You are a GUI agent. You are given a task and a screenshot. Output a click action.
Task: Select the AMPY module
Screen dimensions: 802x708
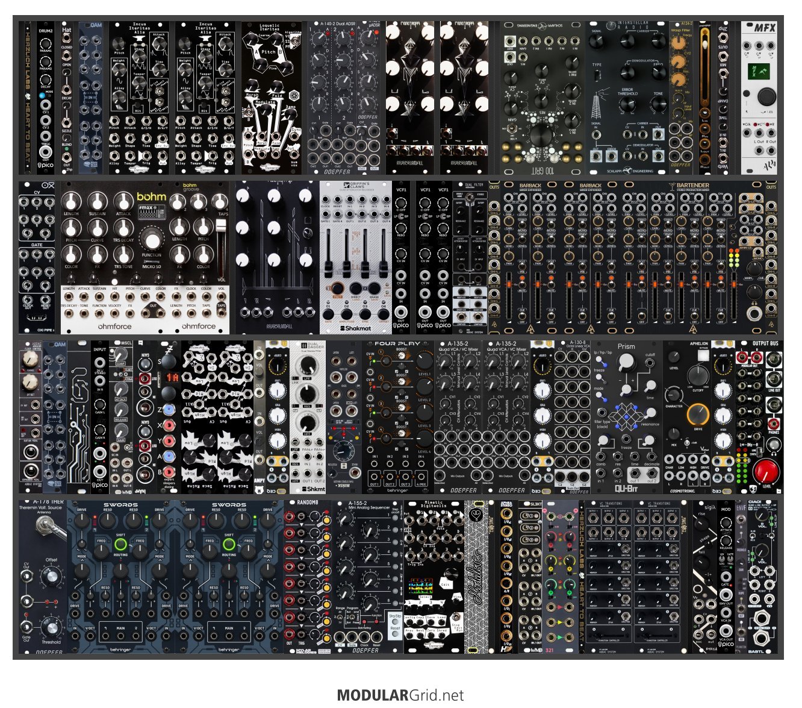point(260,417)
